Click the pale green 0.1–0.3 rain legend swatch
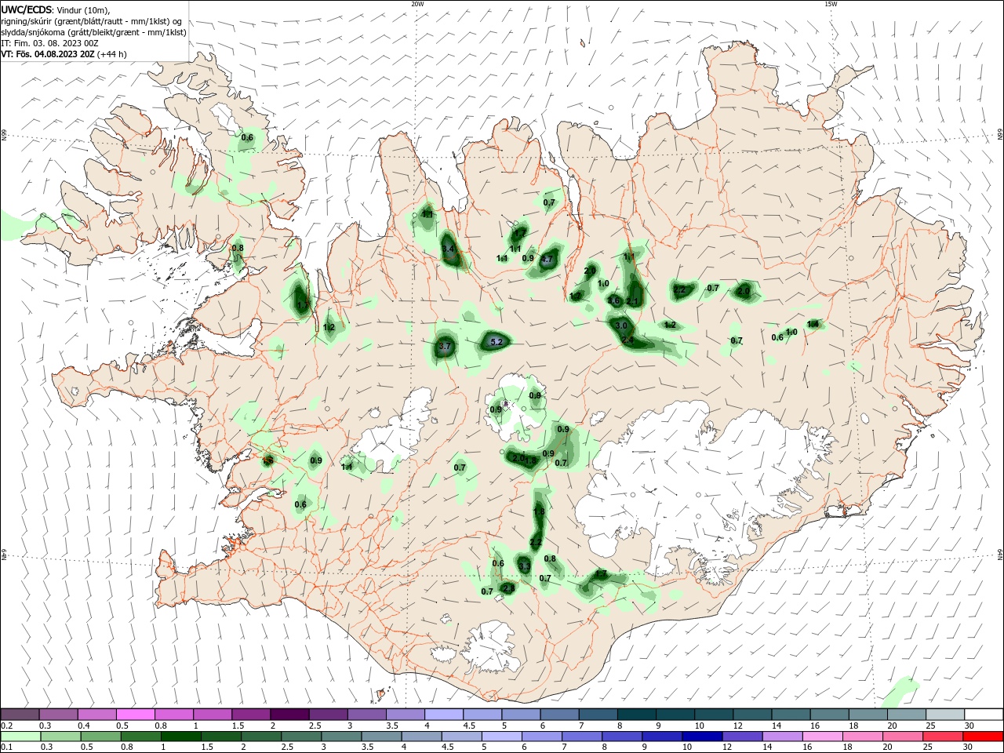This screenshot has width=1004, height=753. [21, 736]
